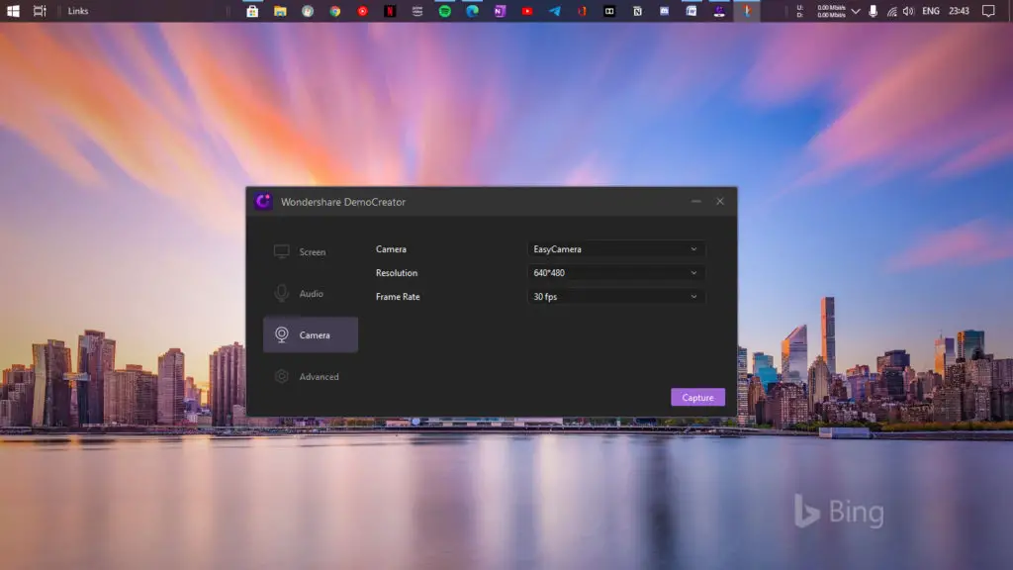Open OneNote from the taskbar
The height and width of the screenshot is (570, 1013).
coord(500,11)
